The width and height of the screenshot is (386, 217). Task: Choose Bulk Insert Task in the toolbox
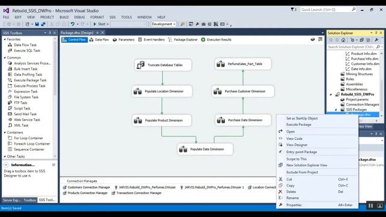pyautogui.click(x=25, y=69)
